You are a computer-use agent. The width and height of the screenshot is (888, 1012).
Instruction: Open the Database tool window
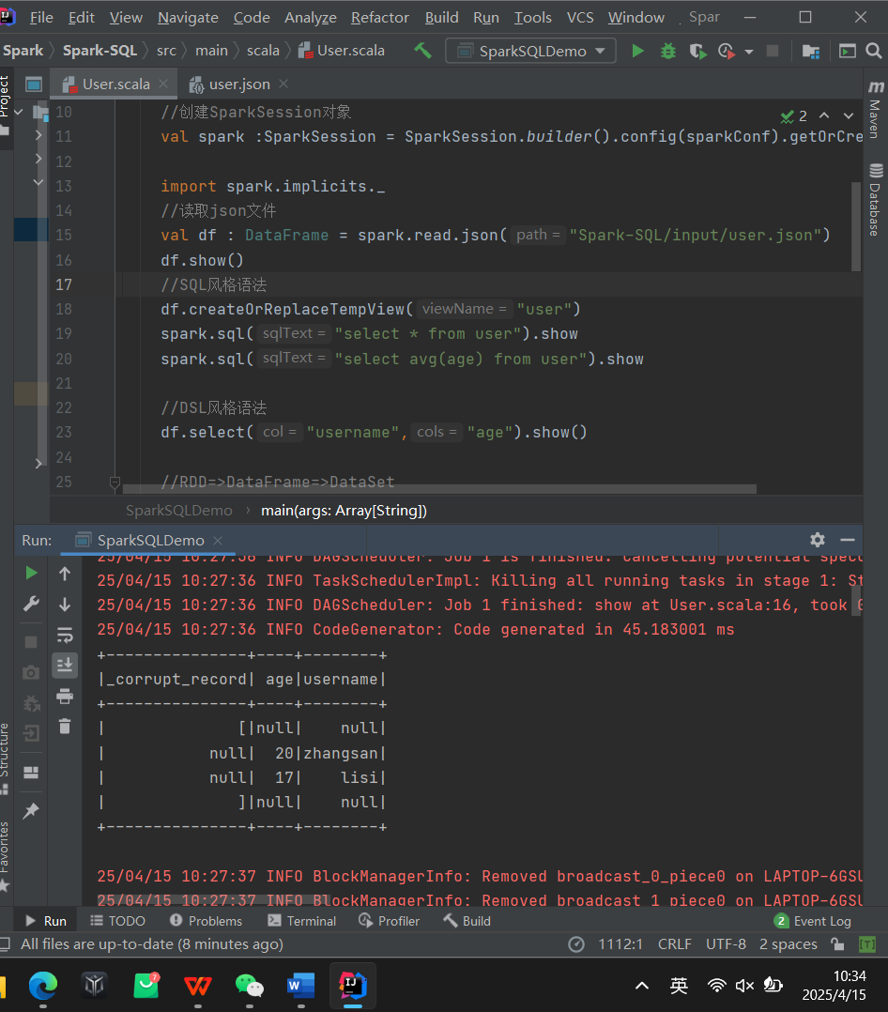tap(876, 200)
